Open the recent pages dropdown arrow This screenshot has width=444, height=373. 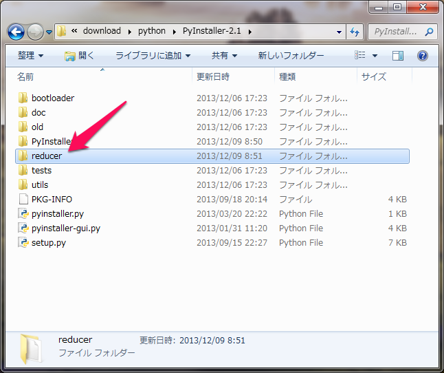tap(49, 32)
